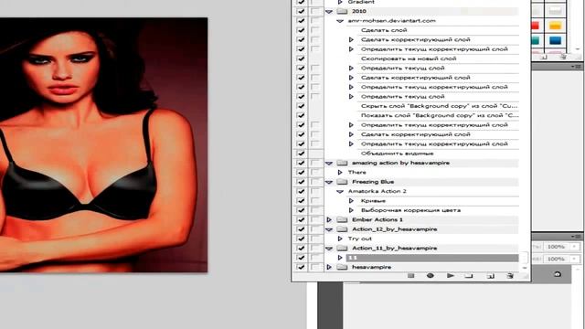
Task: Toggle checkmark for Кривые step
Action: (301, 201)
